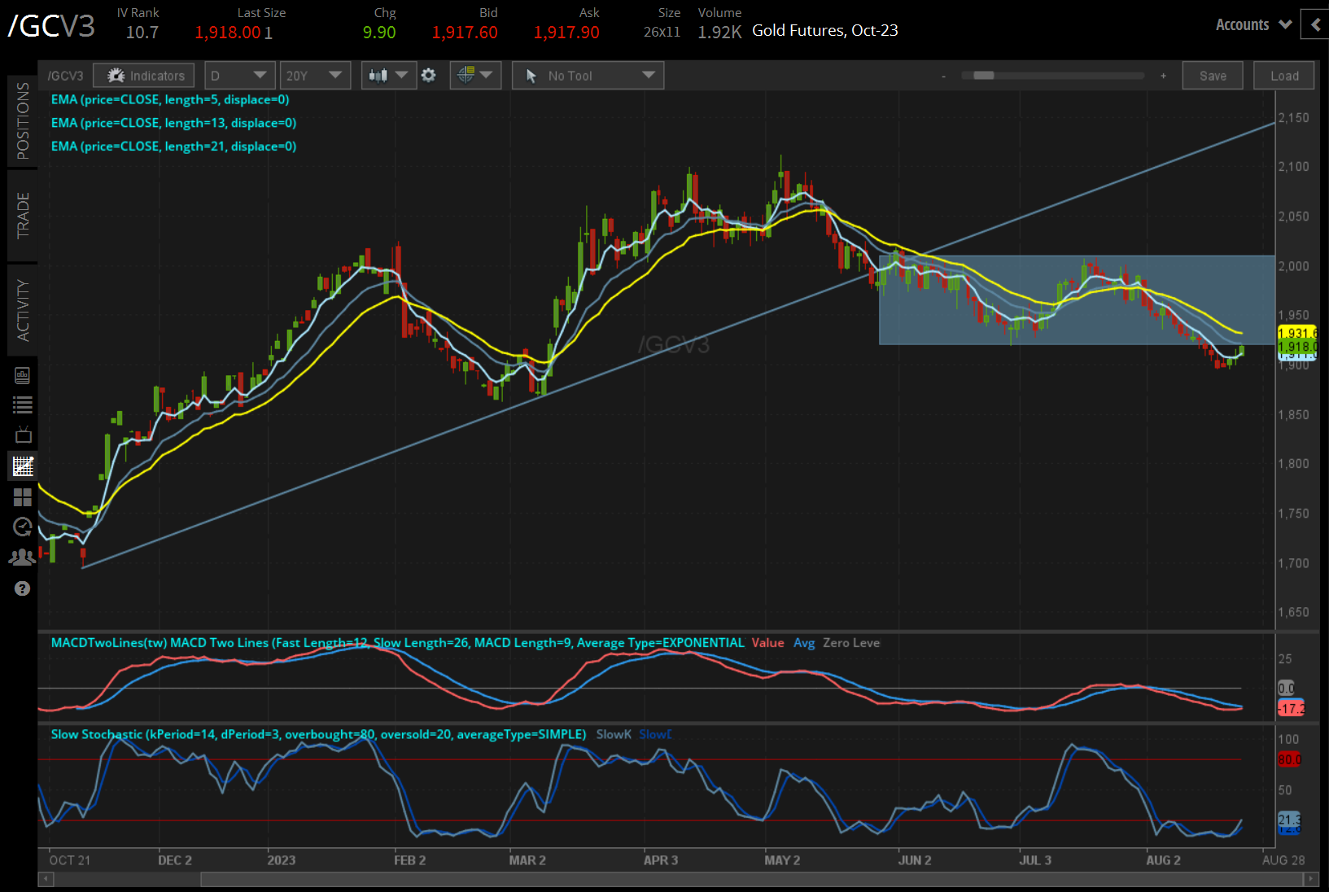Expand the D timeframe dropdown

pos(238,76)
